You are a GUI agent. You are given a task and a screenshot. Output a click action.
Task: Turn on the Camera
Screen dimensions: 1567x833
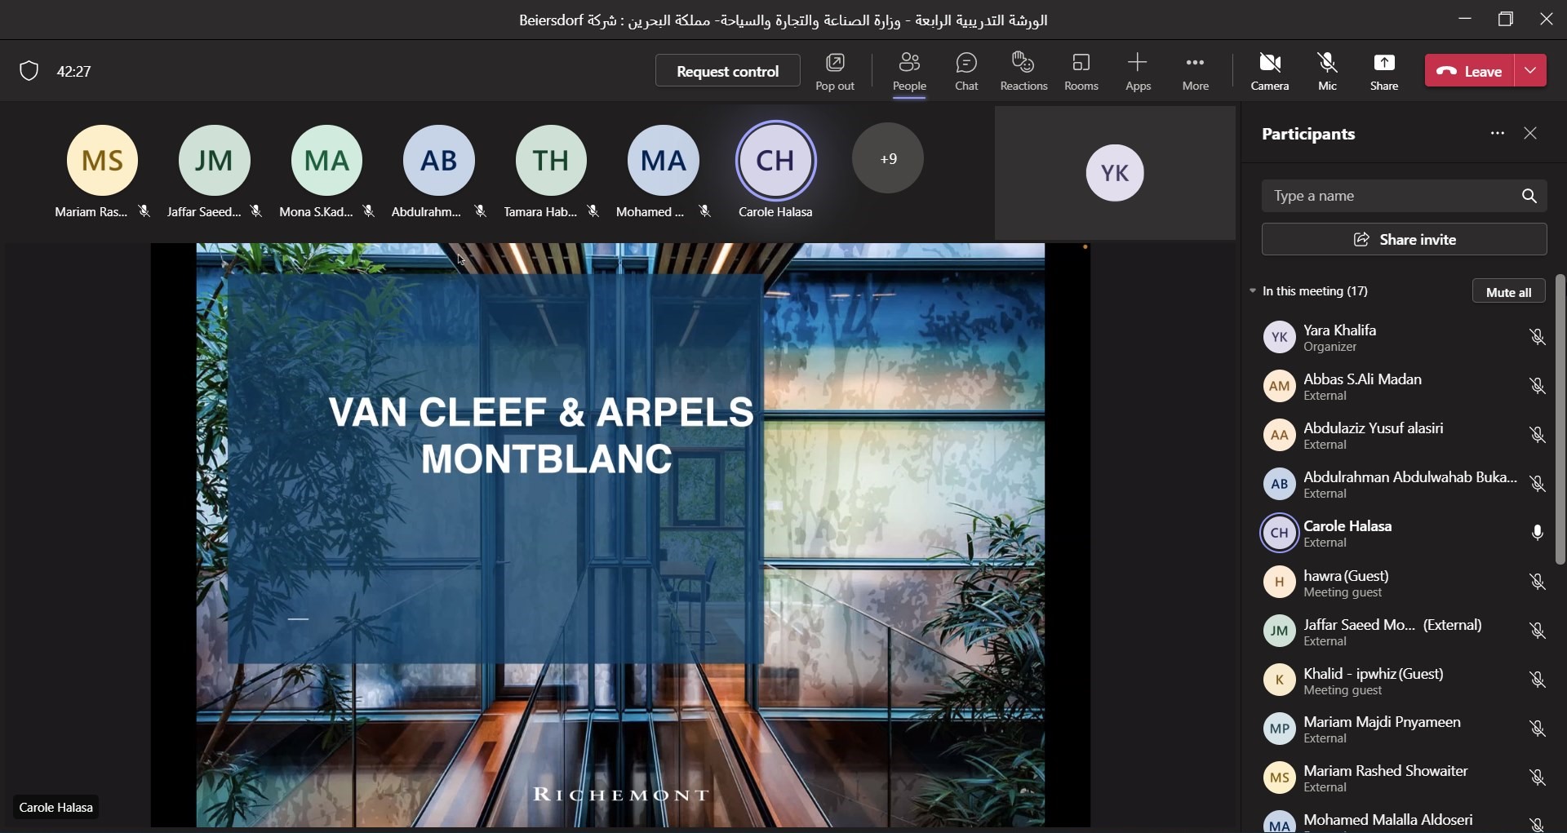pos(1270,71)
